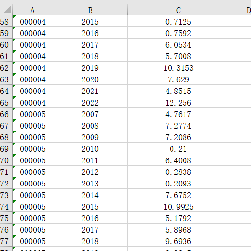Click the green error indicator in row 60
Image resolution: width=251 pixels, height=251 pixels.
14,40
